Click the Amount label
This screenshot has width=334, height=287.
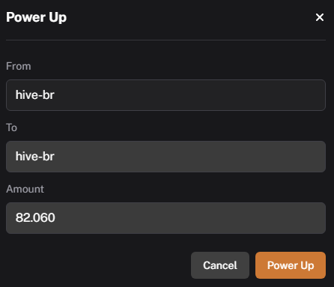(x=25, y=189)
